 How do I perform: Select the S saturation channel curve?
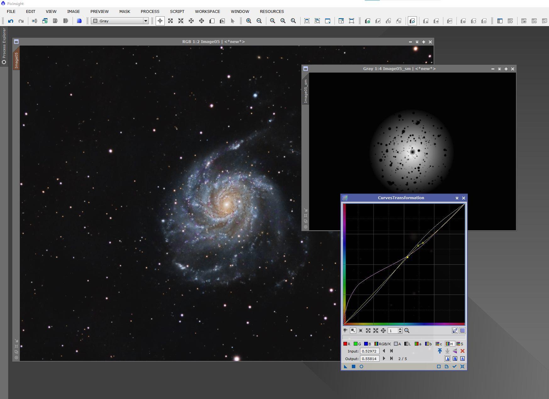click(x=460, y=344)
